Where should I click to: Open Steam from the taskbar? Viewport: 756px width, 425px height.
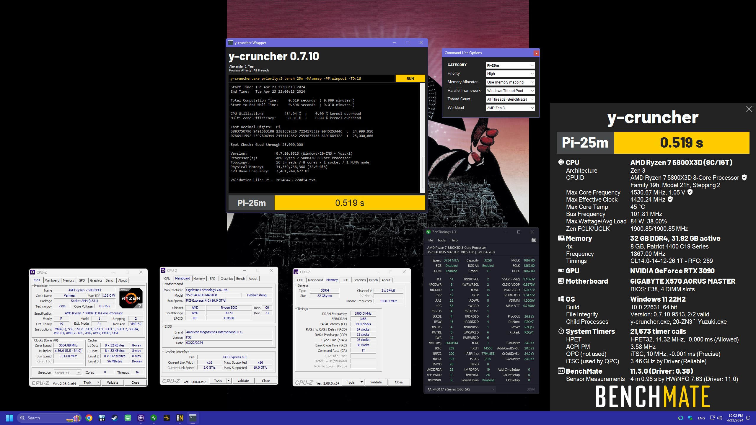(x=115, y=418)
